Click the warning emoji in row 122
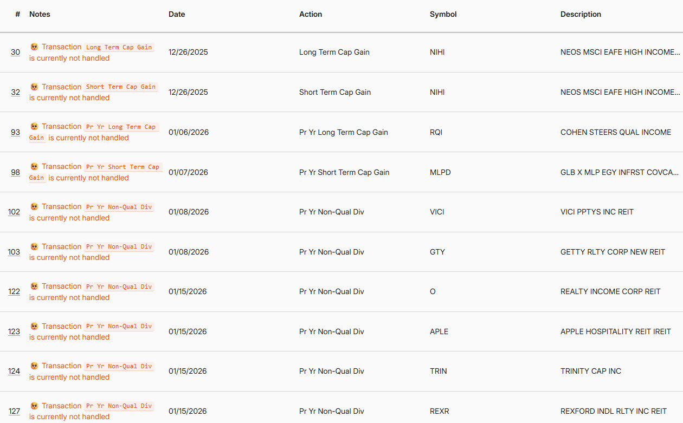This screenshot has height=423, width=683. 34,286
